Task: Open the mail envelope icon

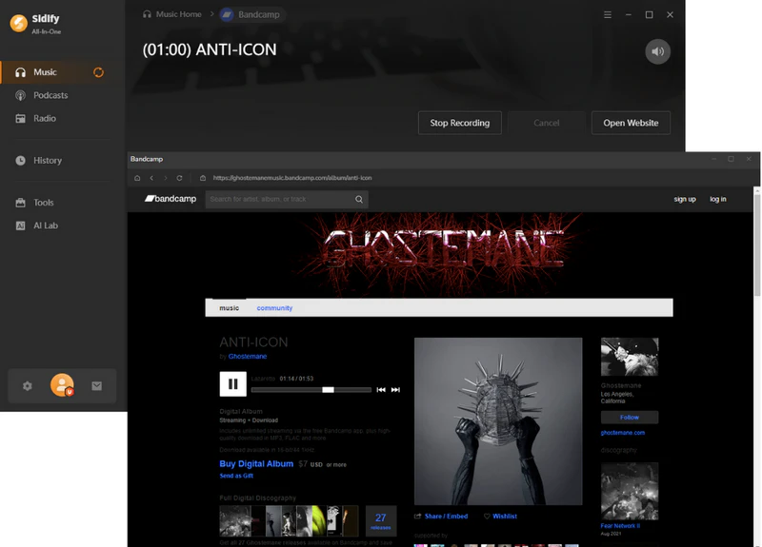Action: pos(97,386)
